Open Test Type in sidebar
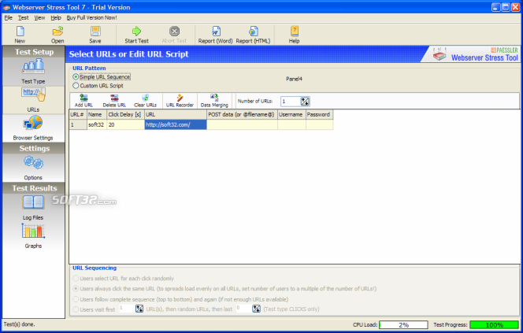Viewport: 523px width, 333px height. (x=33, y=72)
